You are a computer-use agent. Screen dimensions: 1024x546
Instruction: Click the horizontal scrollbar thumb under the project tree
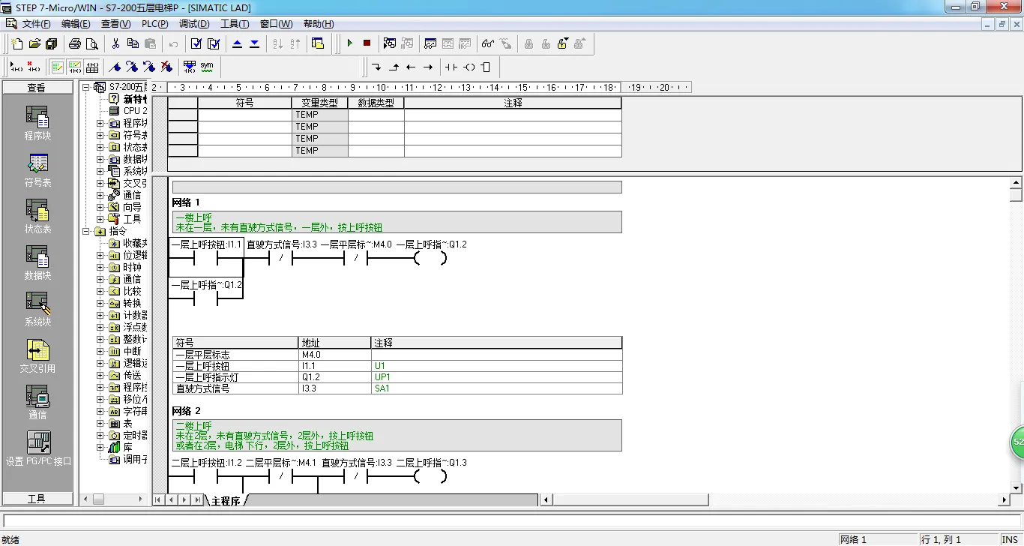(x=98, y=499)
